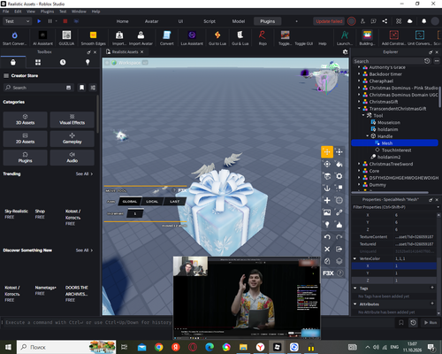Screen dimensions: 442x354
Task: Select the F3X Weld link tool
Action: click(339, 212)
